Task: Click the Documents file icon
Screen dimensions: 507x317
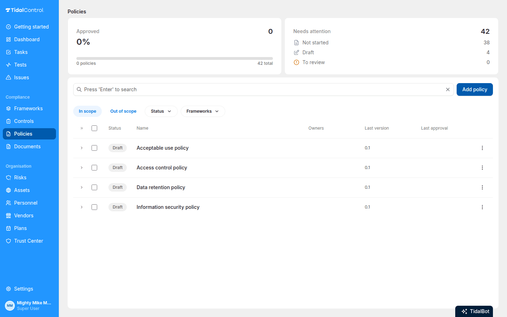Action: click(x=8, y=147)
